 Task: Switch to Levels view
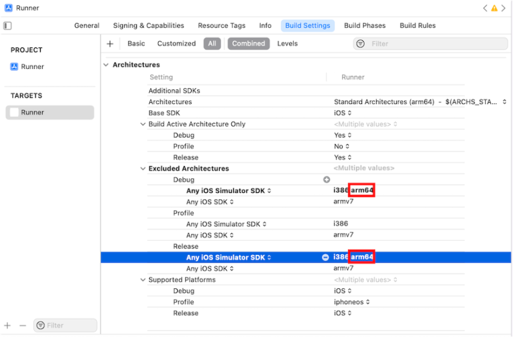[287, 43]
